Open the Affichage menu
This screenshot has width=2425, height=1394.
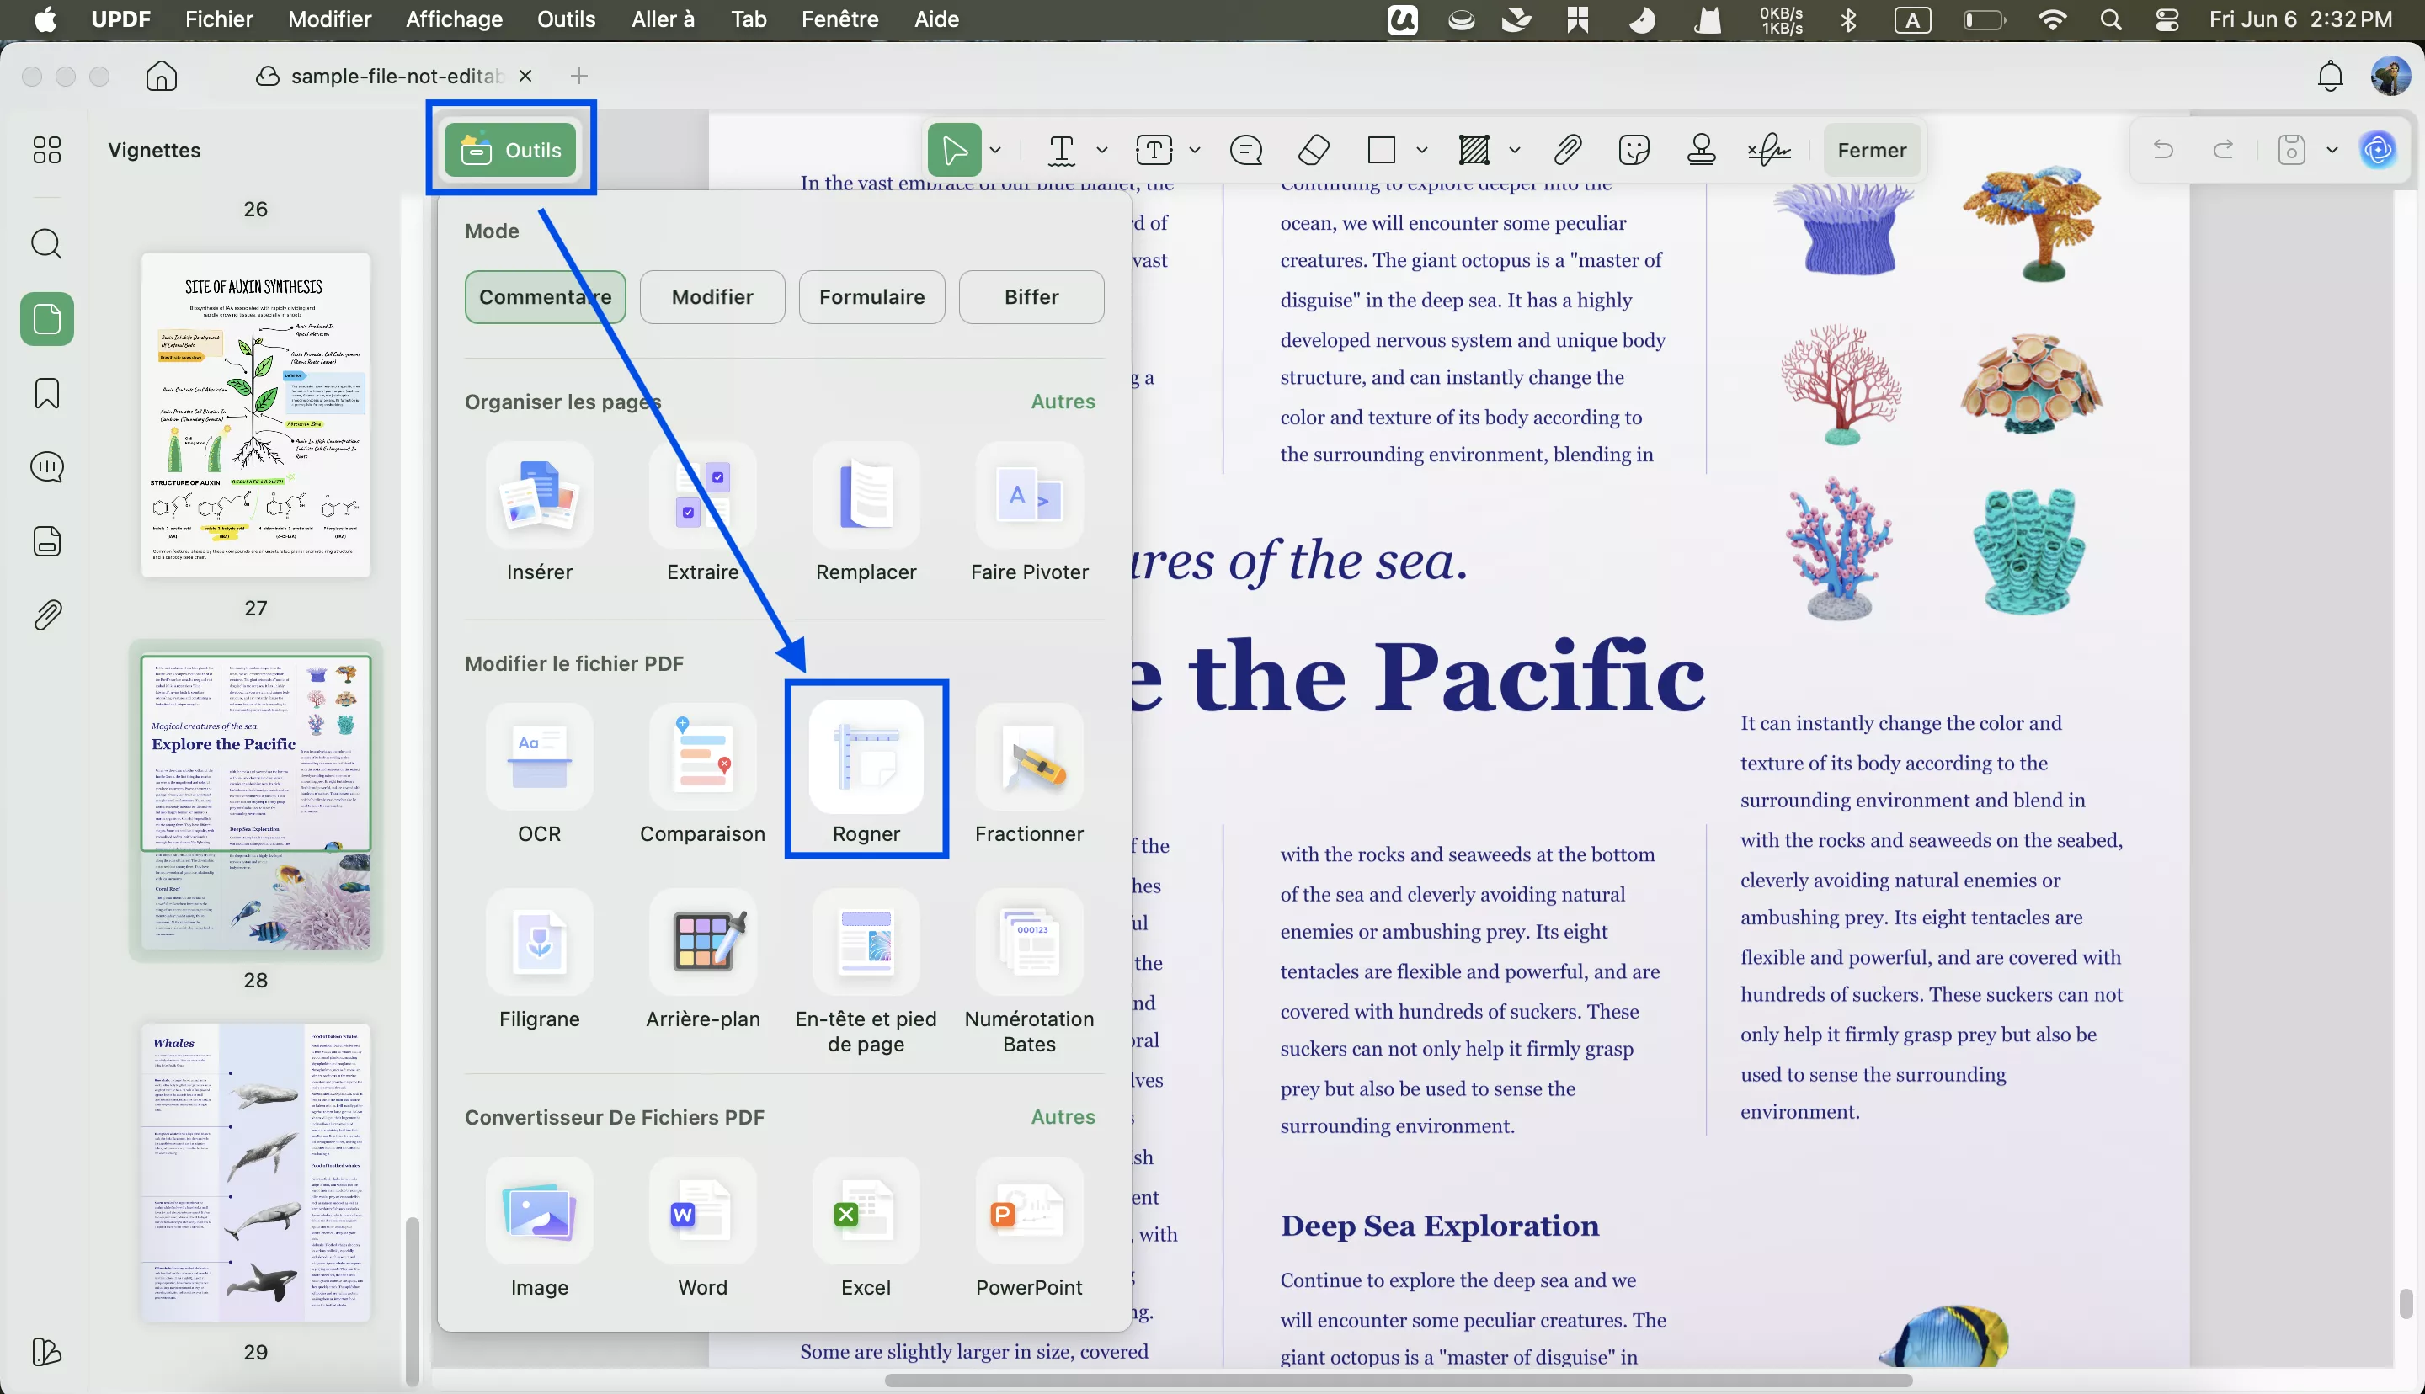coord(454,19)
